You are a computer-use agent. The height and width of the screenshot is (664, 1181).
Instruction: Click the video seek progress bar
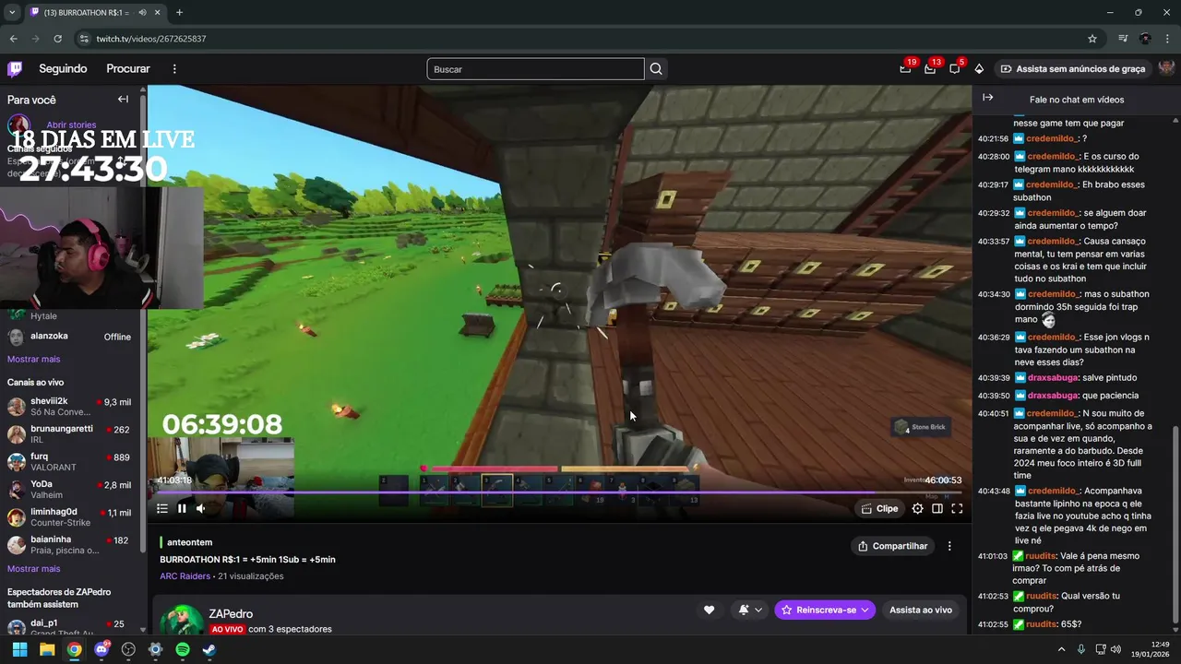coord(559,492)
